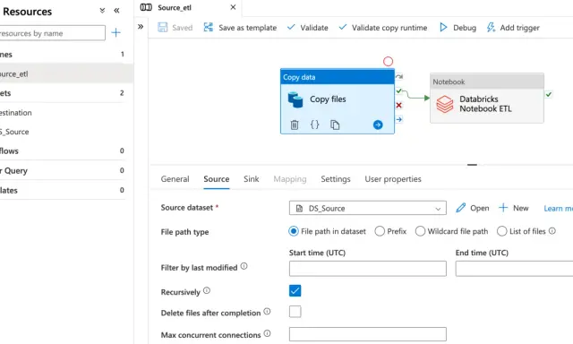The width and height of the screenshot is (573, 344).
Task: Select the green success connector of Copy data
Action: pyautogui.click(x=399, y=90)
